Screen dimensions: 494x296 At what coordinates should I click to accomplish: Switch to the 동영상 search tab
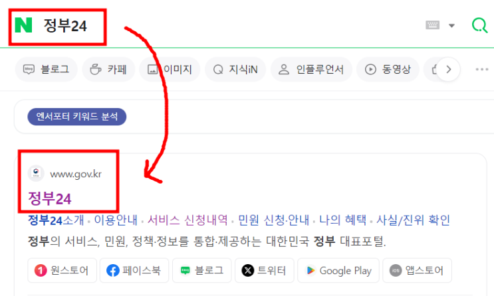(x=388, y=69)
